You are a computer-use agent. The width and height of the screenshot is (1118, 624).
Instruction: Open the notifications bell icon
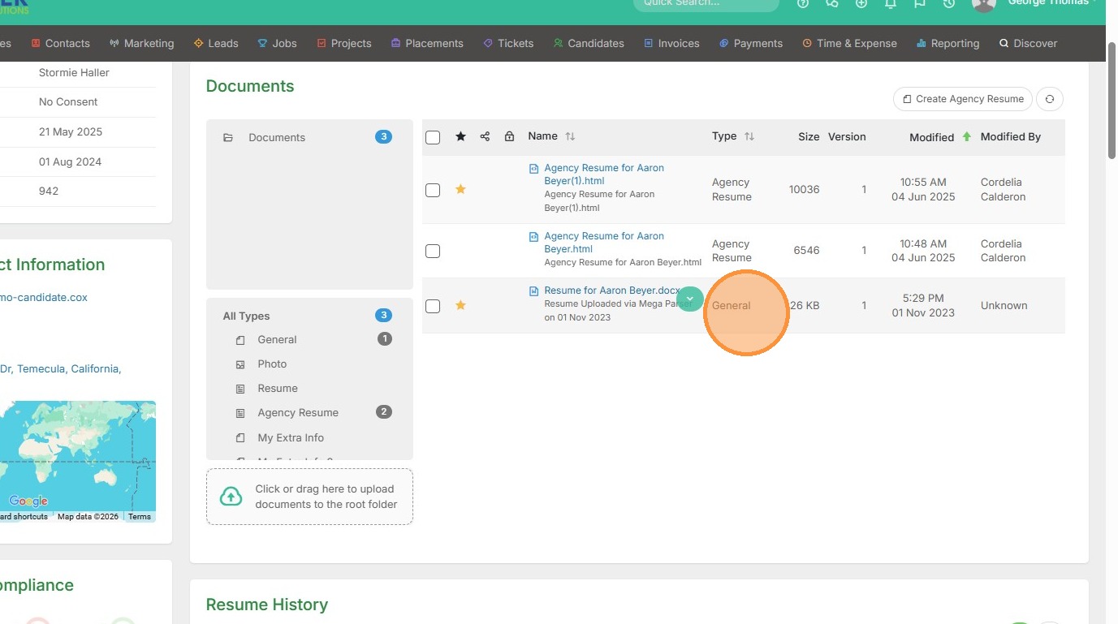pyautogui.click(x=891, y=4)
